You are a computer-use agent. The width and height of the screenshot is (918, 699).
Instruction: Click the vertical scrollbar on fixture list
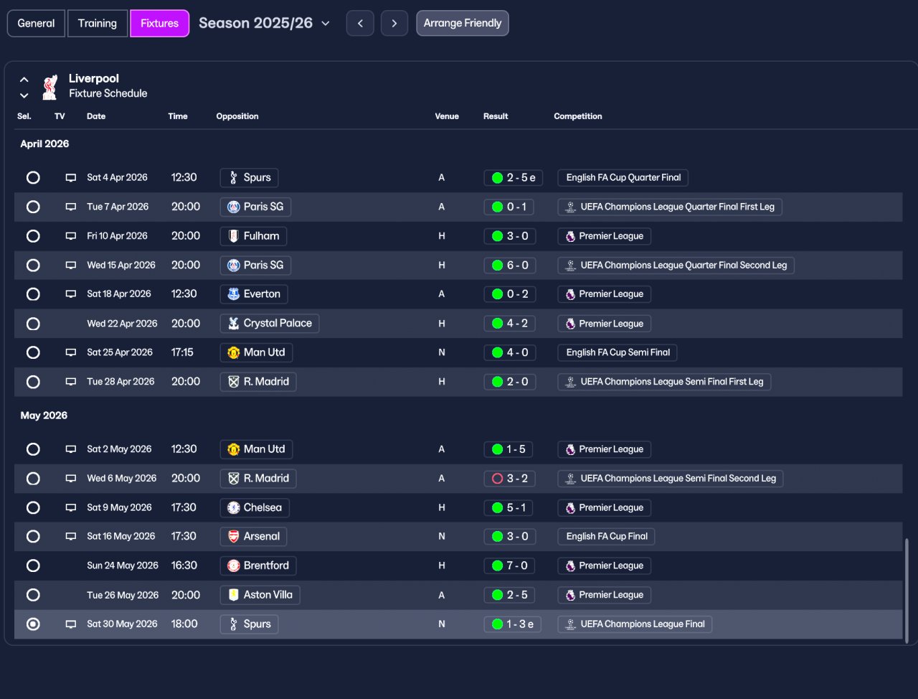pyautogui.click(x=907, y=590)
